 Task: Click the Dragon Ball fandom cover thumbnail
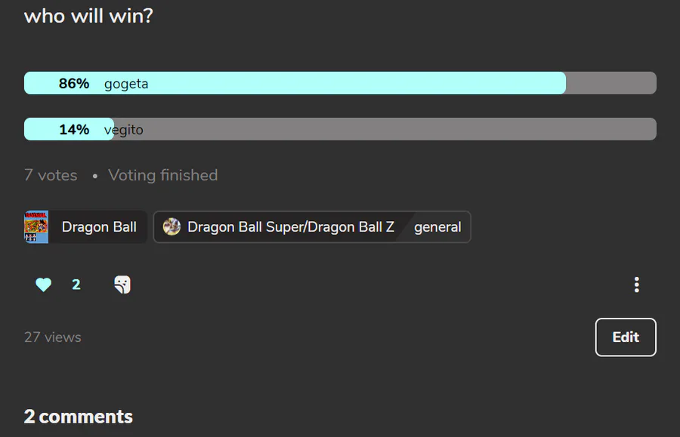coord(36,227)
